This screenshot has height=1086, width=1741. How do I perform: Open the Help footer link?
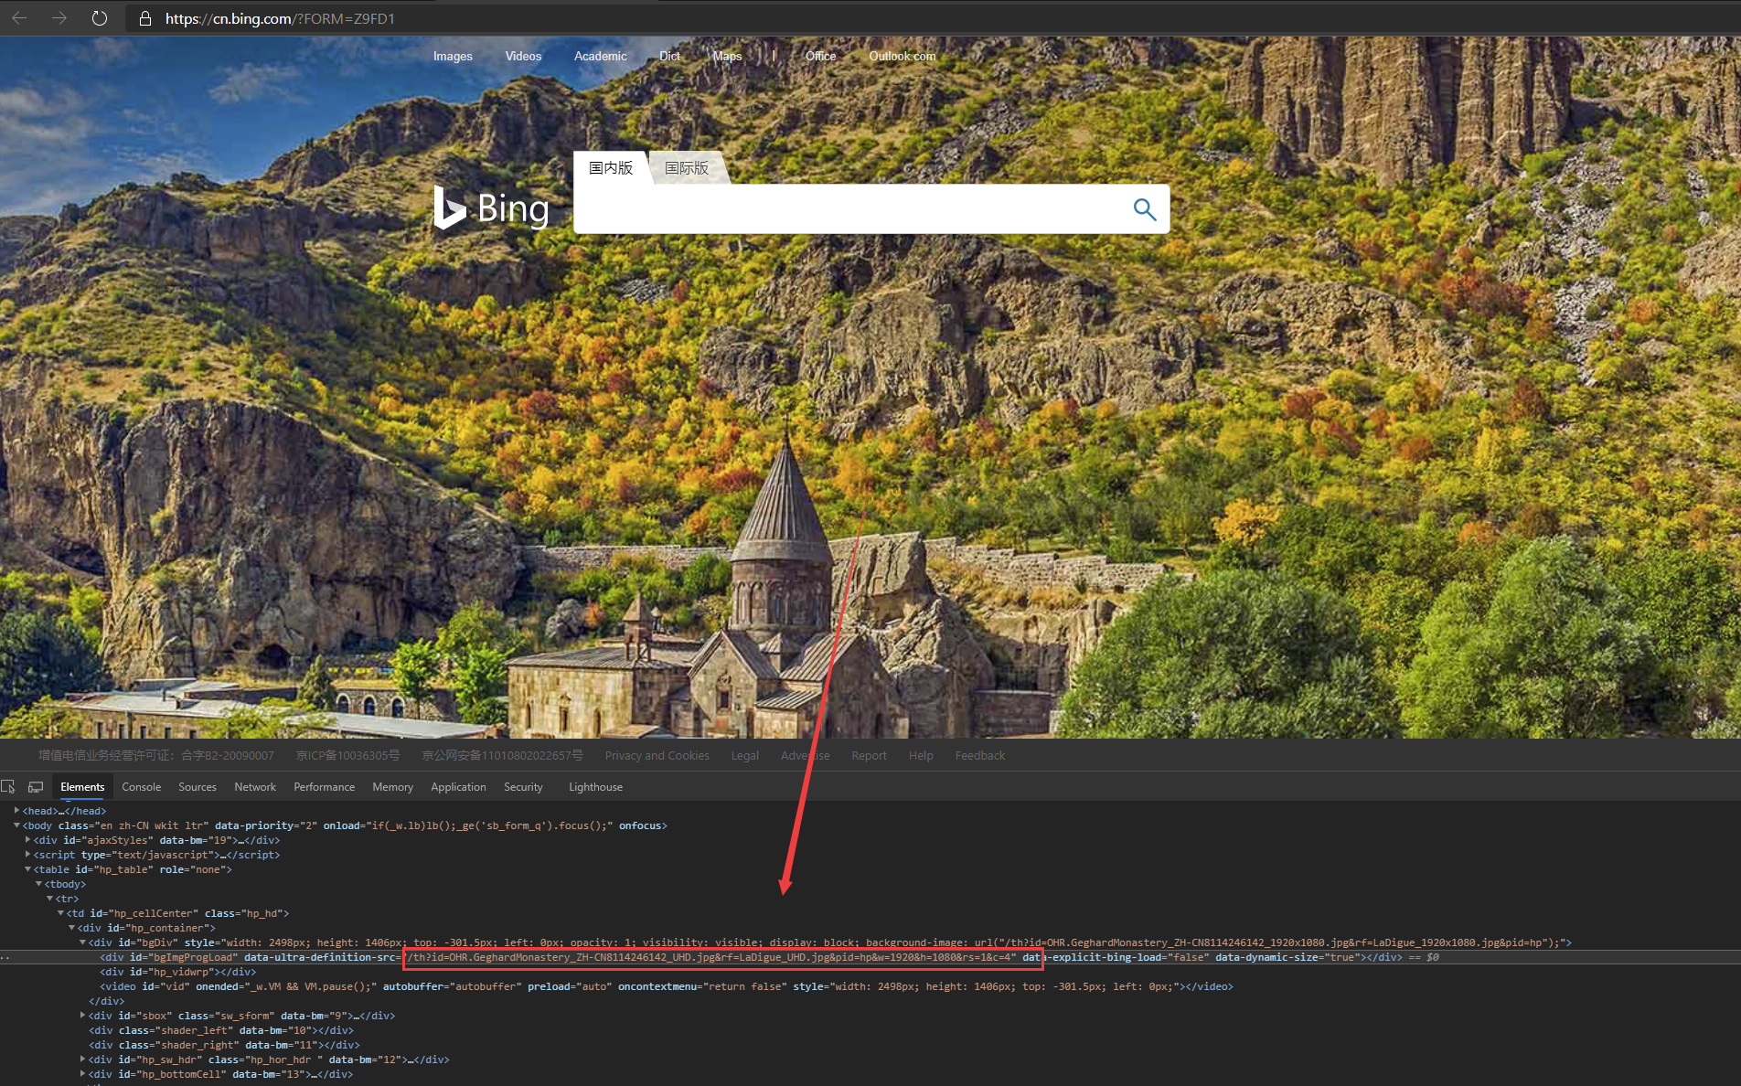921,755
